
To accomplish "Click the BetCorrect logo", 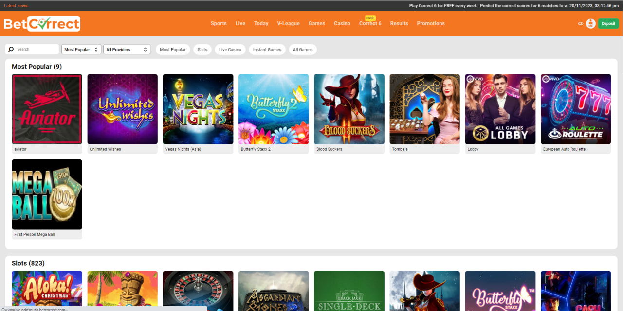I will pyautogui.click(x=42, y=23).
